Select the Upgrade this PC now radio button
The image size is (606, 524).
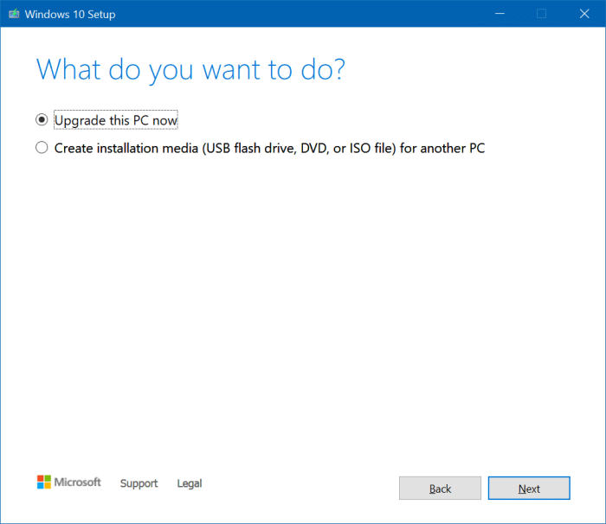pos(42,119)
